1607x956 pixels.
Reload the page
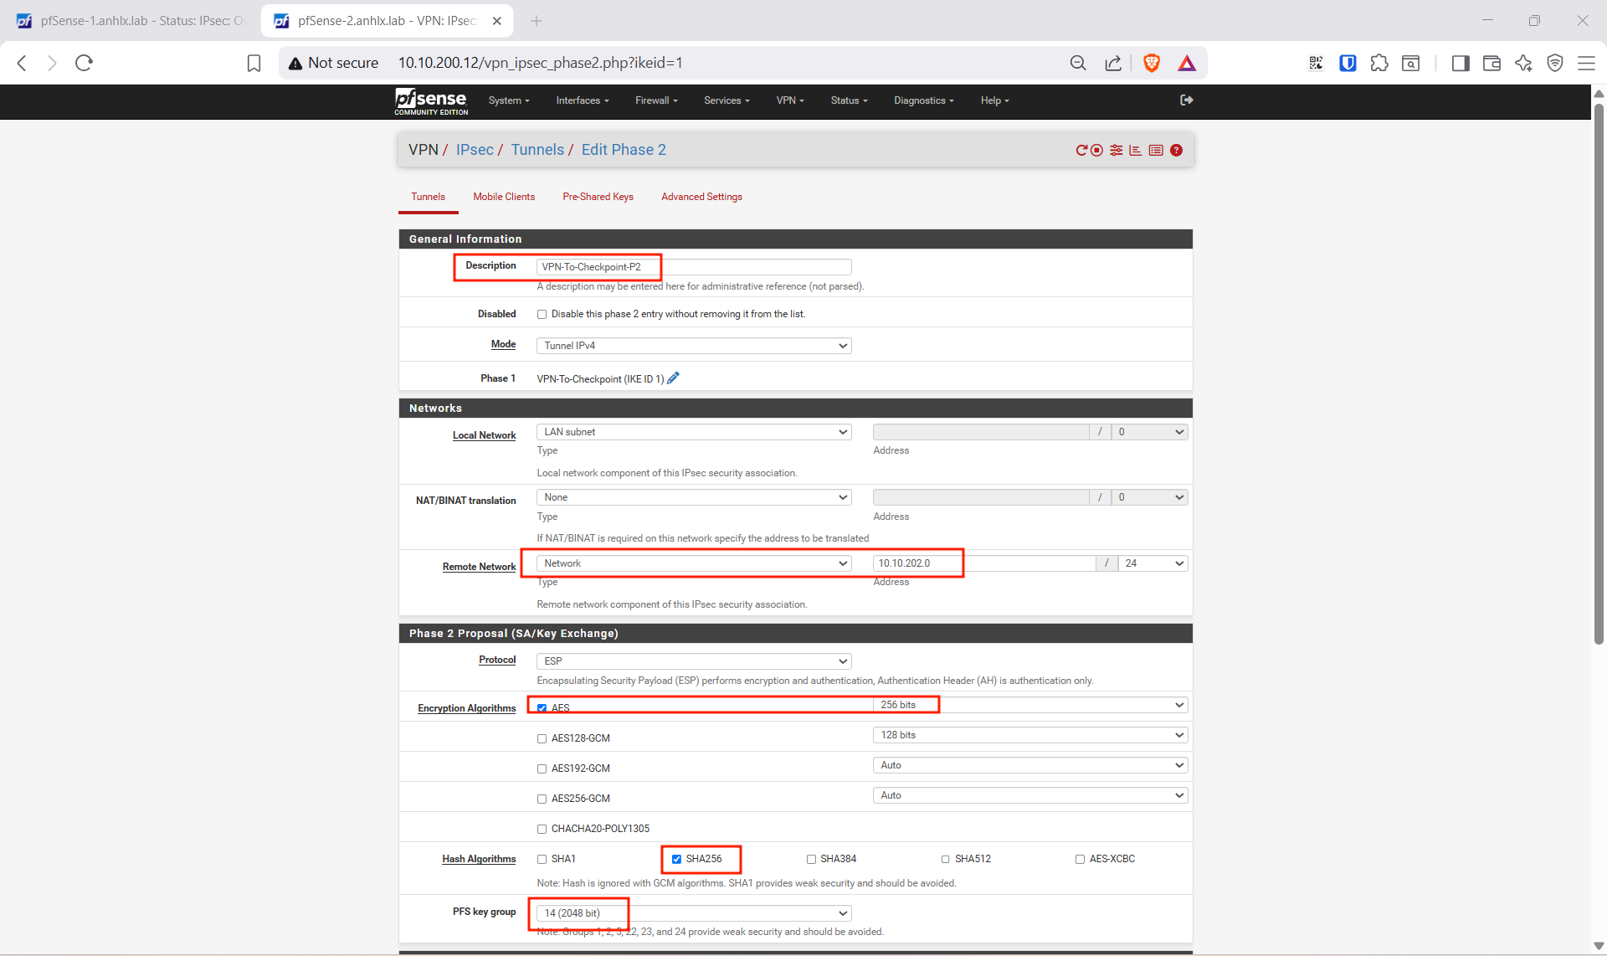(x=84, y=63)
